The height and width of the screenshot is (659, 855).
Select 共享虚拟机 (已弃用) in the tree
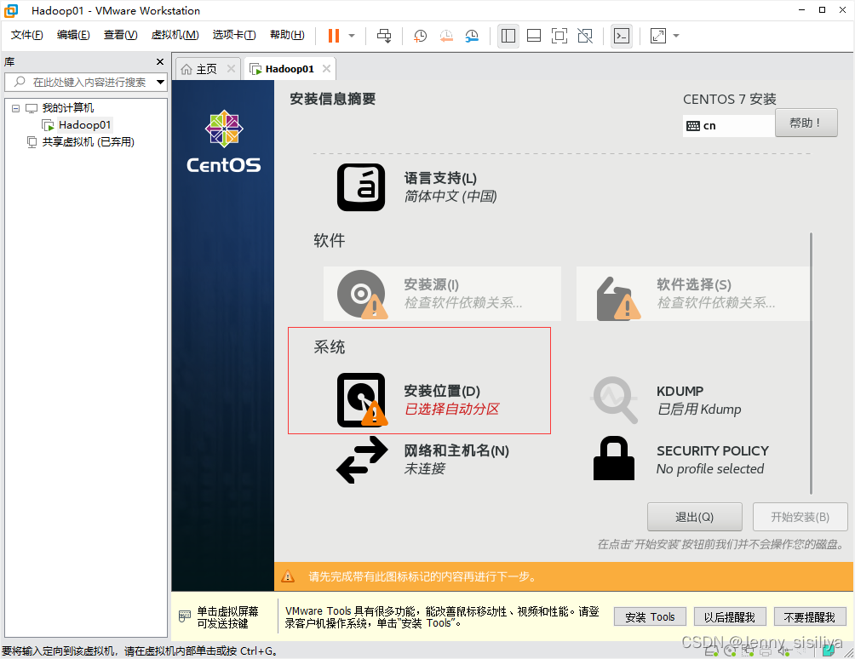[x=88, y=141]
